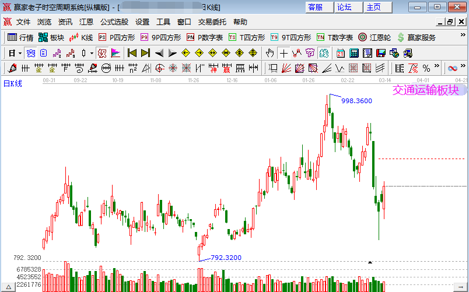Expand the 日 period dropdown arrow
The width and height of the screenshot is (469, 292).
(x=20, y=53)
